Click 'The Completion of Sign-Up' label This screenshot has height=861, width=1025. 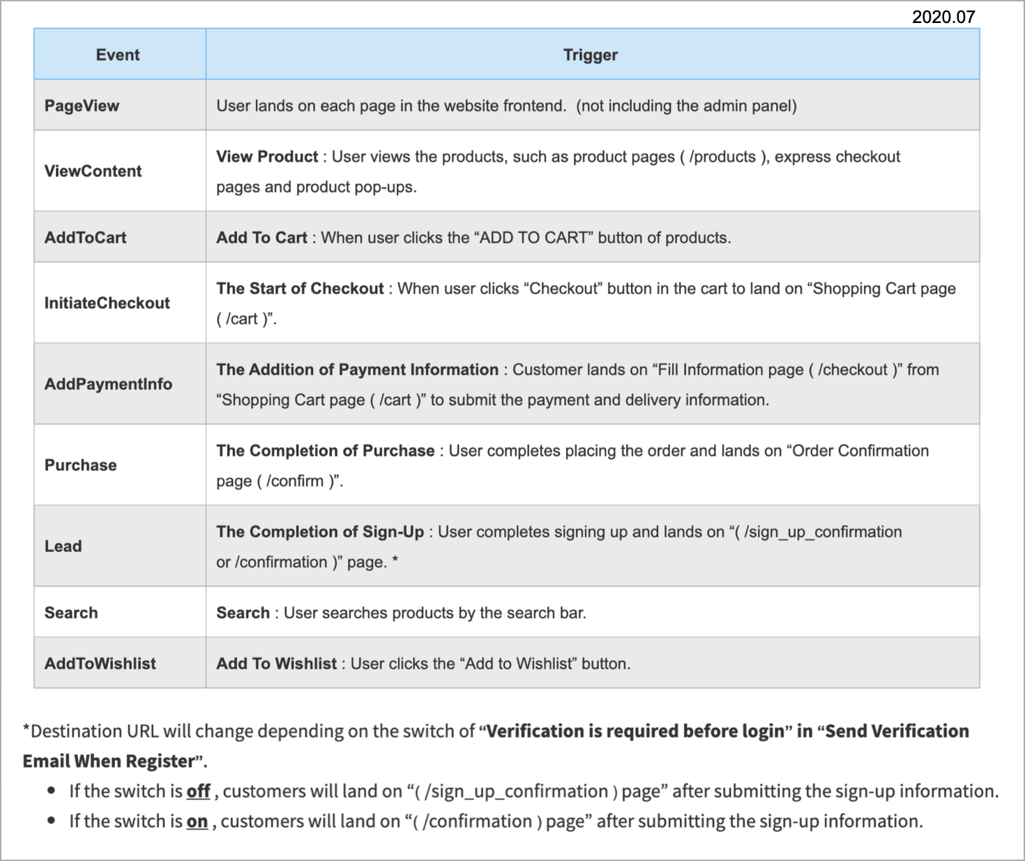(320, 531)
